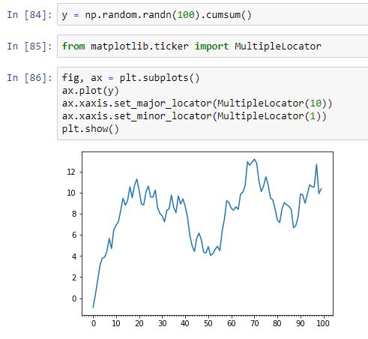This screenshot has width=368, height=339.
Task: Click the plt.show() code line
Action: [90, 129]
